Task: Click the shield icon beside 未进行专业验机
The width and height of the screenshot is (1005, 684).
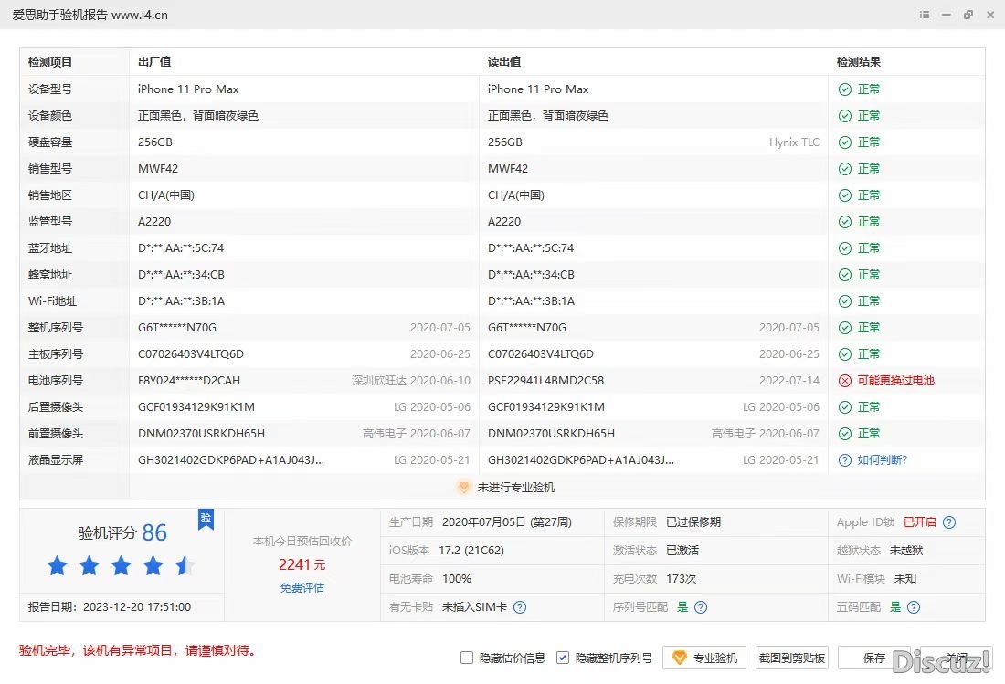Action: click(x=463, y=488)
